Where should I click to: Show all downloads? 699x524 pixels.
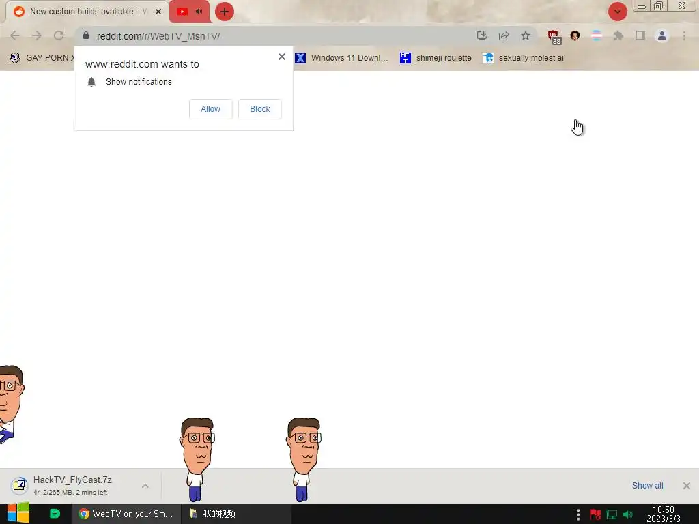[x=647, y=486]
